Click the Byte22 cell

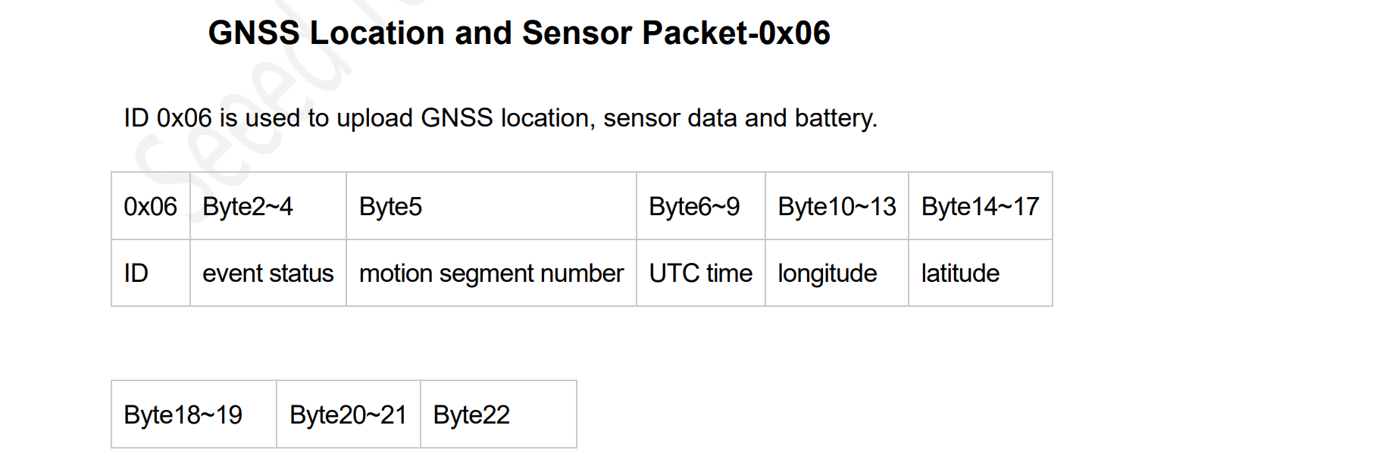(499, 414)
